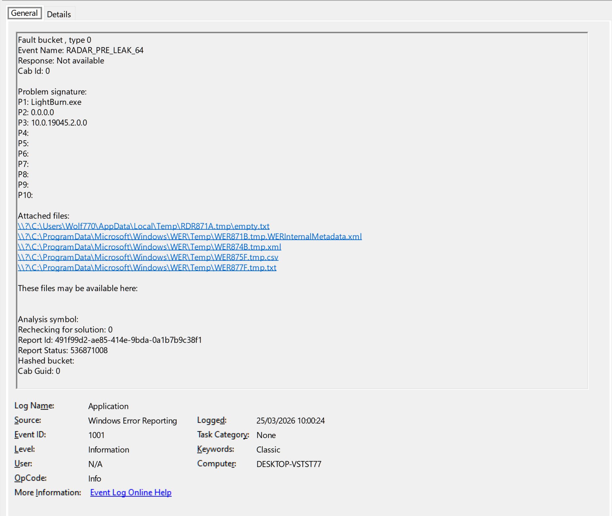Open the Event Log Online Help link

[x=131, y=492]
